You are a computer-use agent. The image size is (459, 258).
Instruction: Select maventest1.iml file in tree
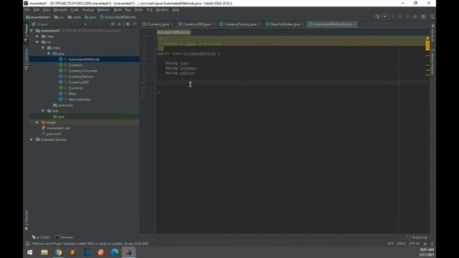(58, 128)
